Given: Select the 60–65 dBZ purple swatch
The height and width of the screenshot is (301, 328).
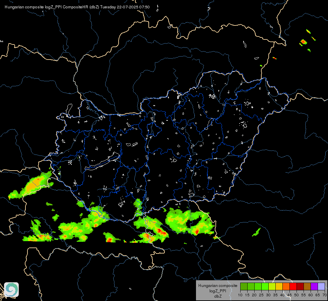Looking at the screenshot, I should (314, 286).
